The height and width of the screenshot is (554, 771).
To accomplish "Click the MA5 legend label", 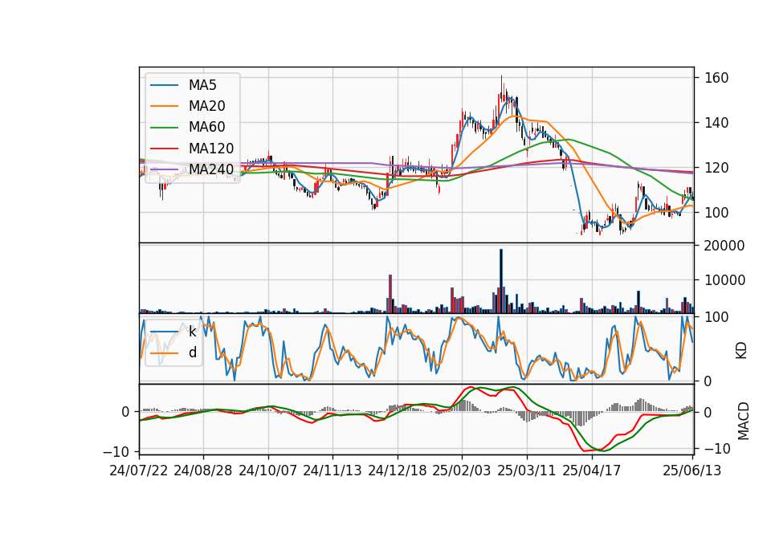I will tap(202, 85).
